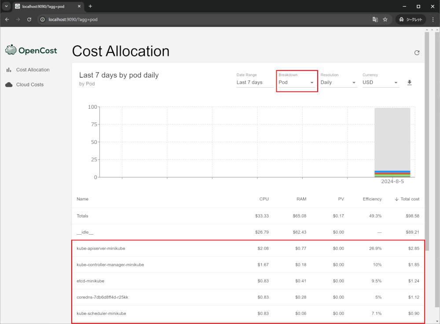This screenshot has height=324, width=440.
Task: Open Cost Allocation in the sidebar
Action: (33, 70)
